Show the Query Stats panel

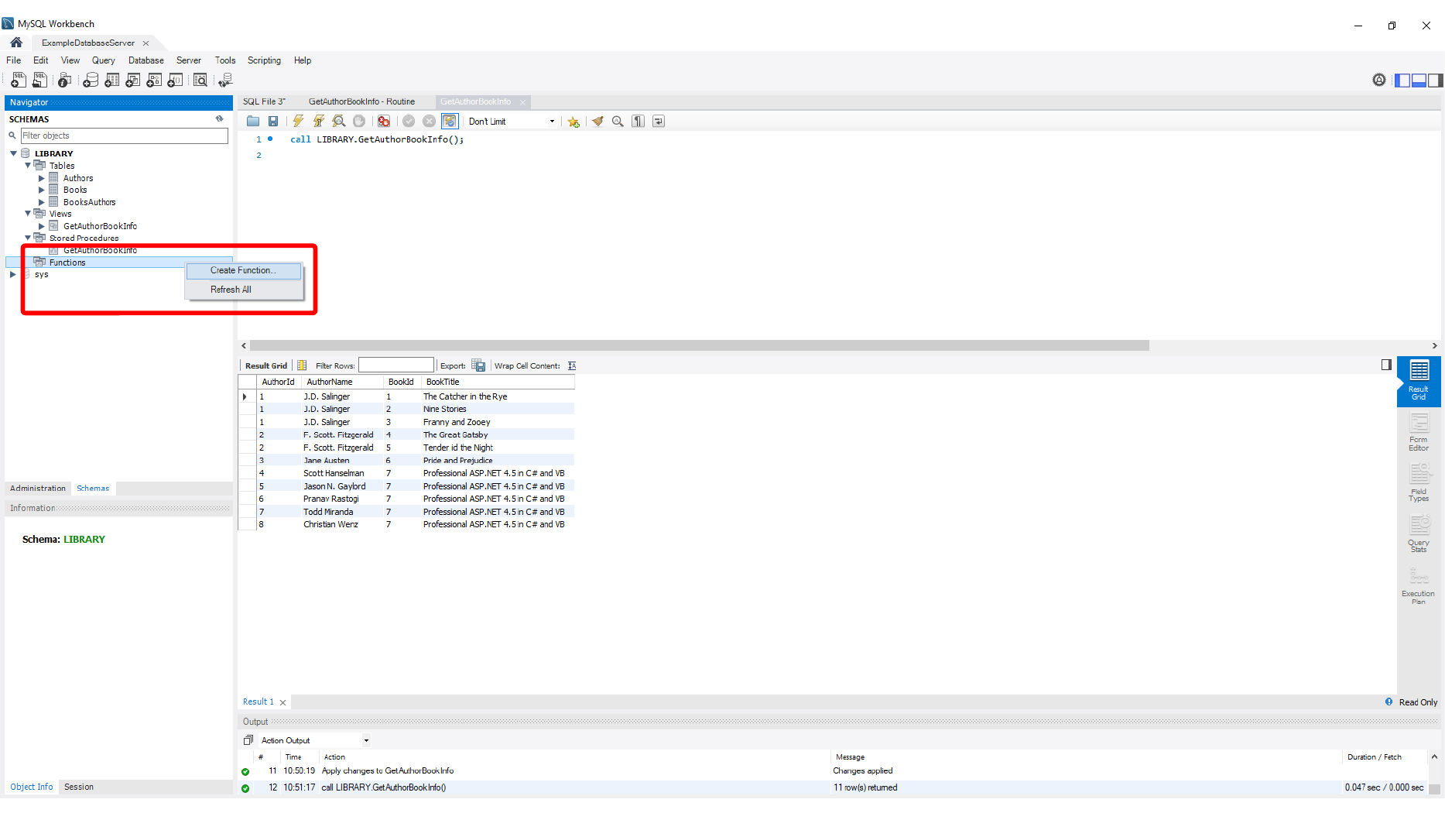point(1419,534)
